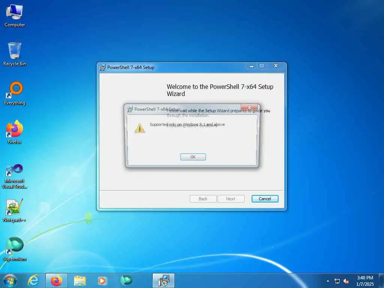
Task: Open the Computer desktop icon
Action: 15,16
